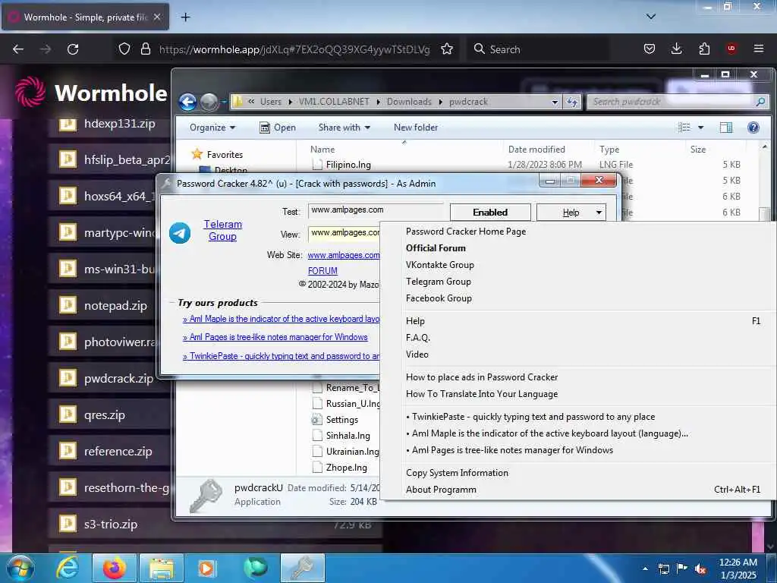
Task: Select Sinhala.lng file in Explorer
Action: coord(348,436)
